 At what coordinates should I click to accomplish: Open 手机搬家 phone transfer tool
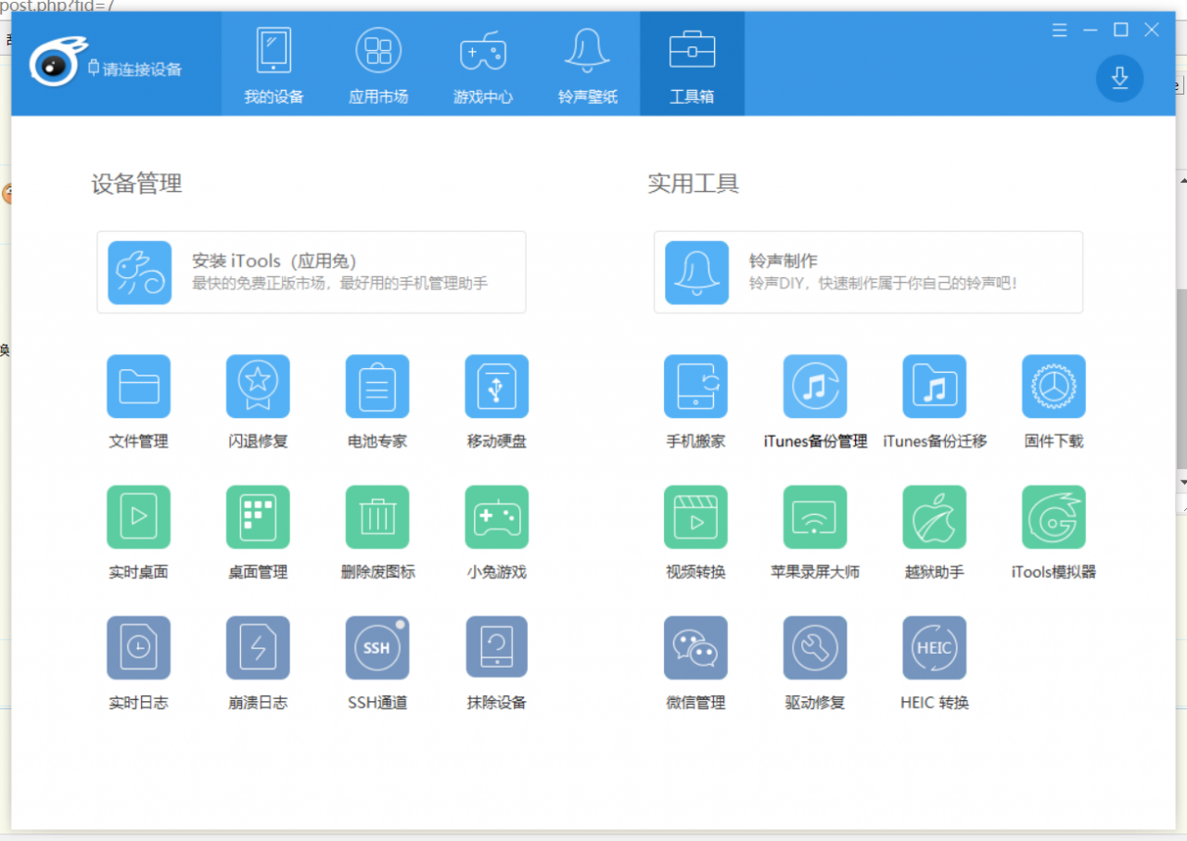coord(696,387)
